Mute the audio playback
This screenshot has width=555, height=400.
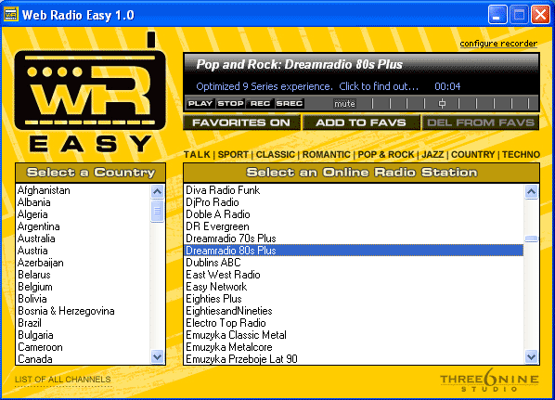[344, 104]
